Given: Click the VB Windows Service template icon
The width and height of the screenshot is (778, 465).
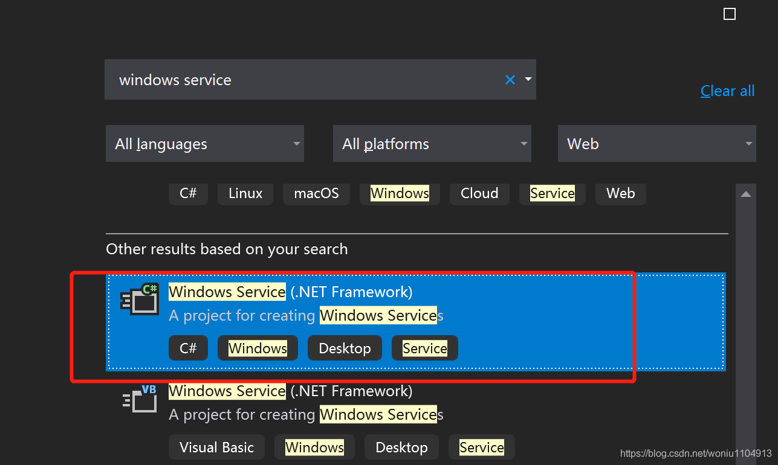Looking at the screenshot, I should coord(140,399).
